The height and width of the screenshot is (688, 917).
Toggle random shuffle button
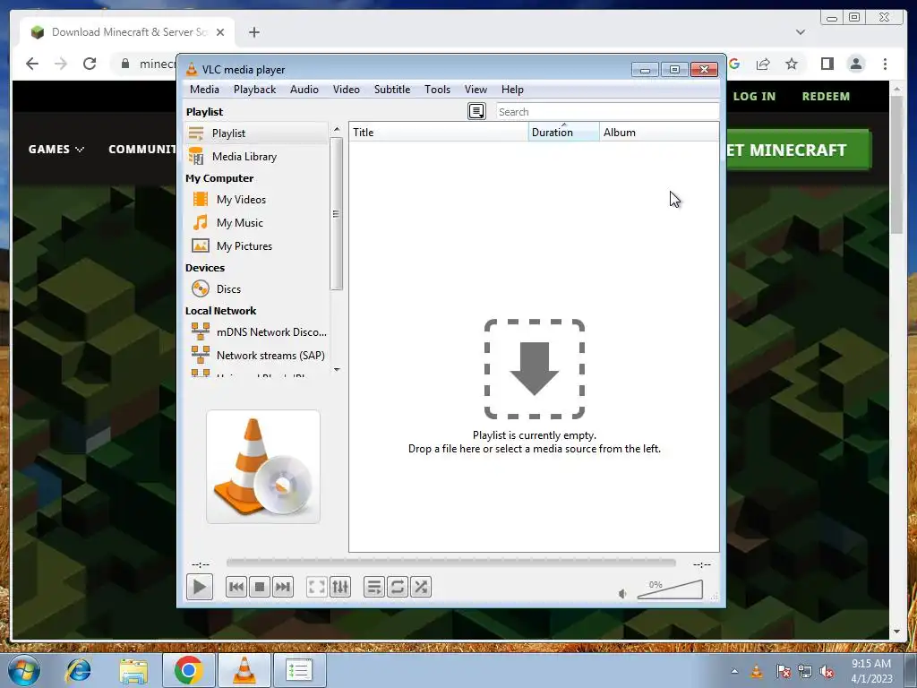tap(421, 587)
